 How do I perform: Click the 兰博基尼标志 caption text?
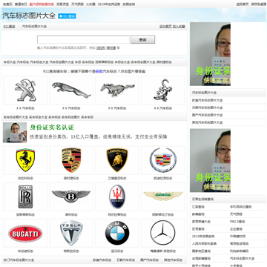coord(117,178)
